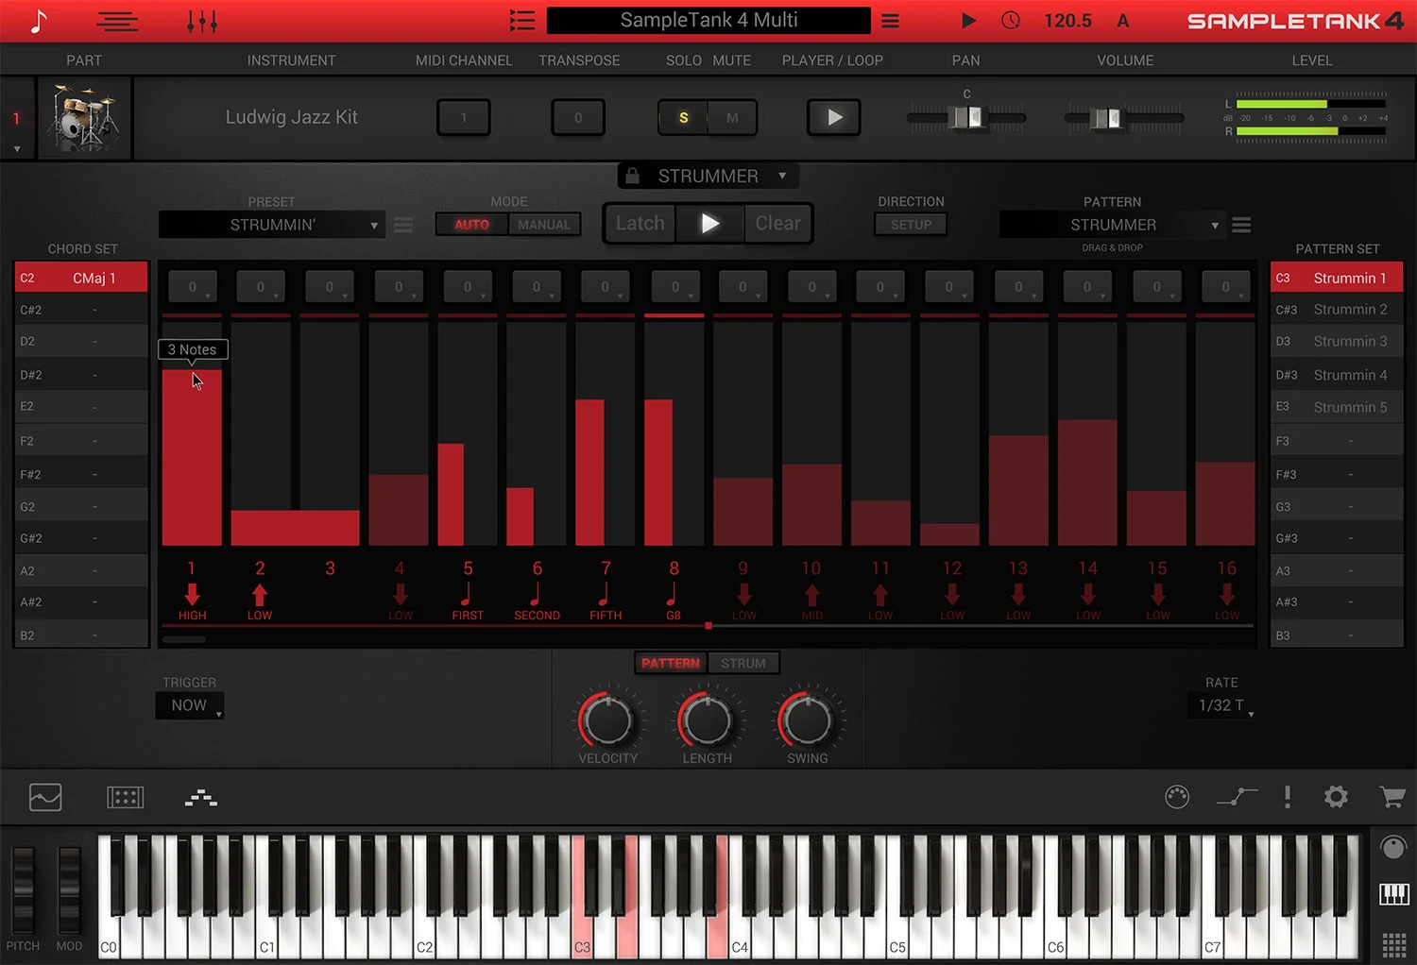Select the pad grid view icon at bottom left
1417x965 pixels.
(125, 797)
